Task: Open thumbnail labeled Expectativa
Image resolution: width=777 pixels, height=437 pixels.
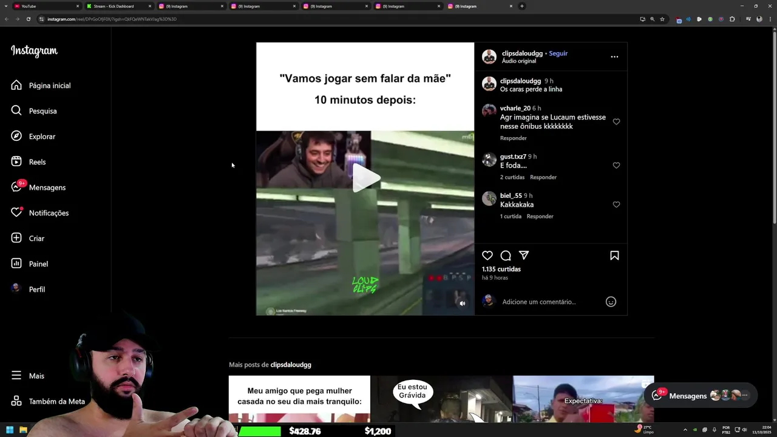Action: pyautogui.click(x=583, y=399)
